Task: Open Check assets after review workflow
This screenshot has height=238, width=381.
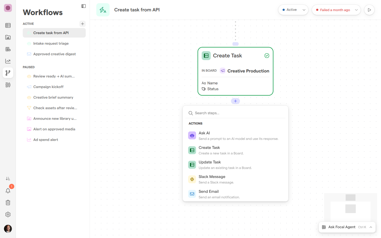Action: click(x=54, y=108)
